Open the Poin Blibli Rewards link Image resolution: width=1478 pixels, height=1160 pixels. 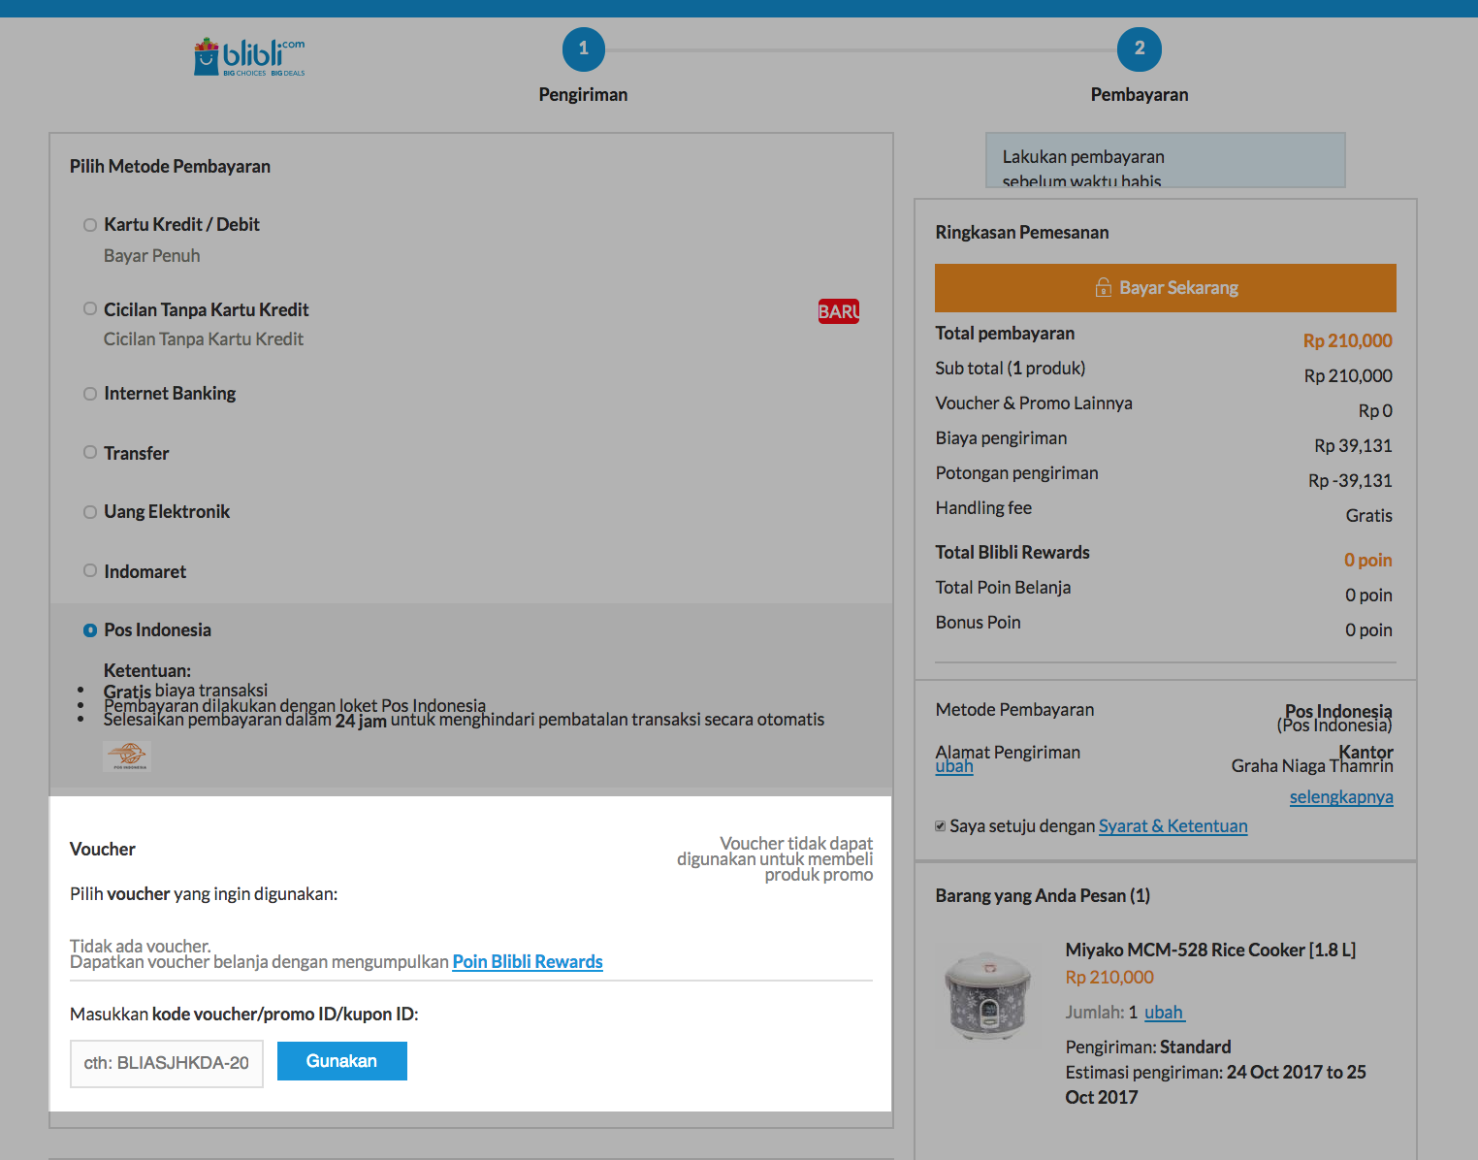pyautogui.click(x=528, y=961)
